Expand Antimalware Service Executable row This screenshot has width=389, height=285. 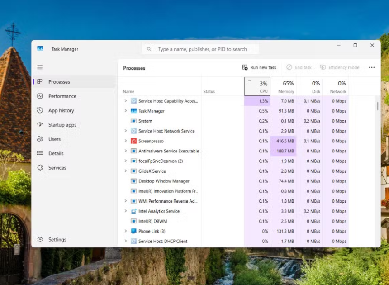point(126,151)
